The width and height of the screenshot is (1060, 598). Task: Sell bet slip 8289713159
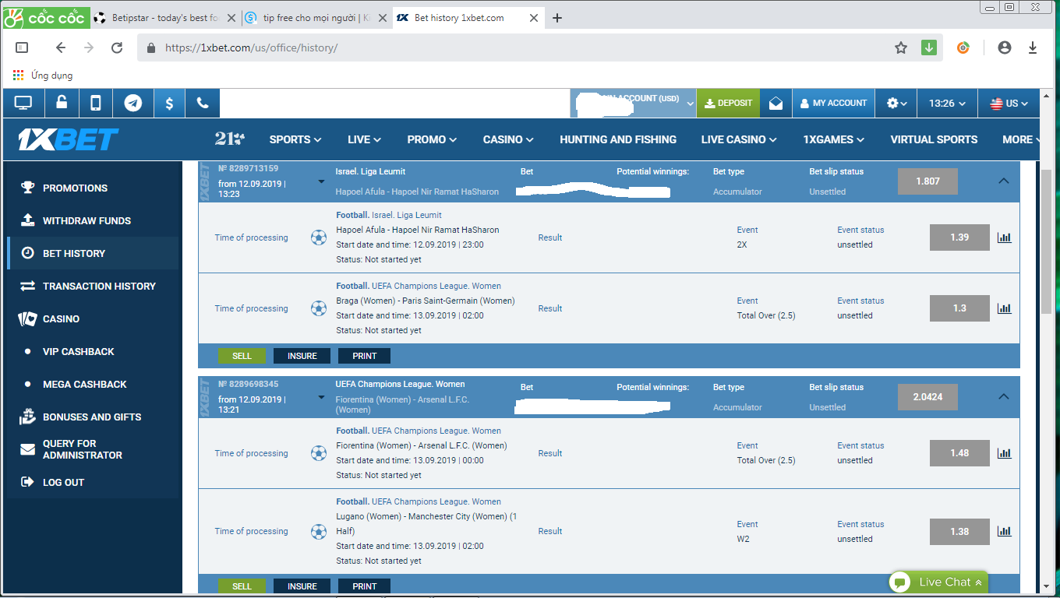click(x=242, y=356)
